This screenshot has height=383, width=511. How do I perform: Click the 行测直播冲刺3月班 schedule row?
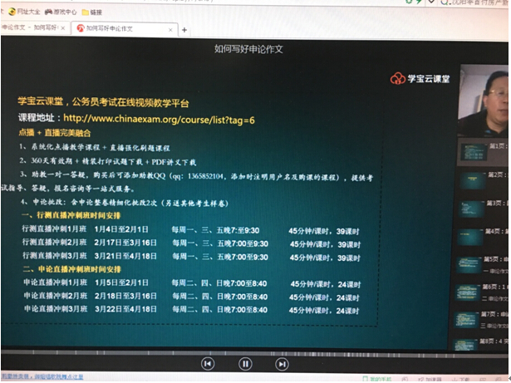(x=191, y=257)
